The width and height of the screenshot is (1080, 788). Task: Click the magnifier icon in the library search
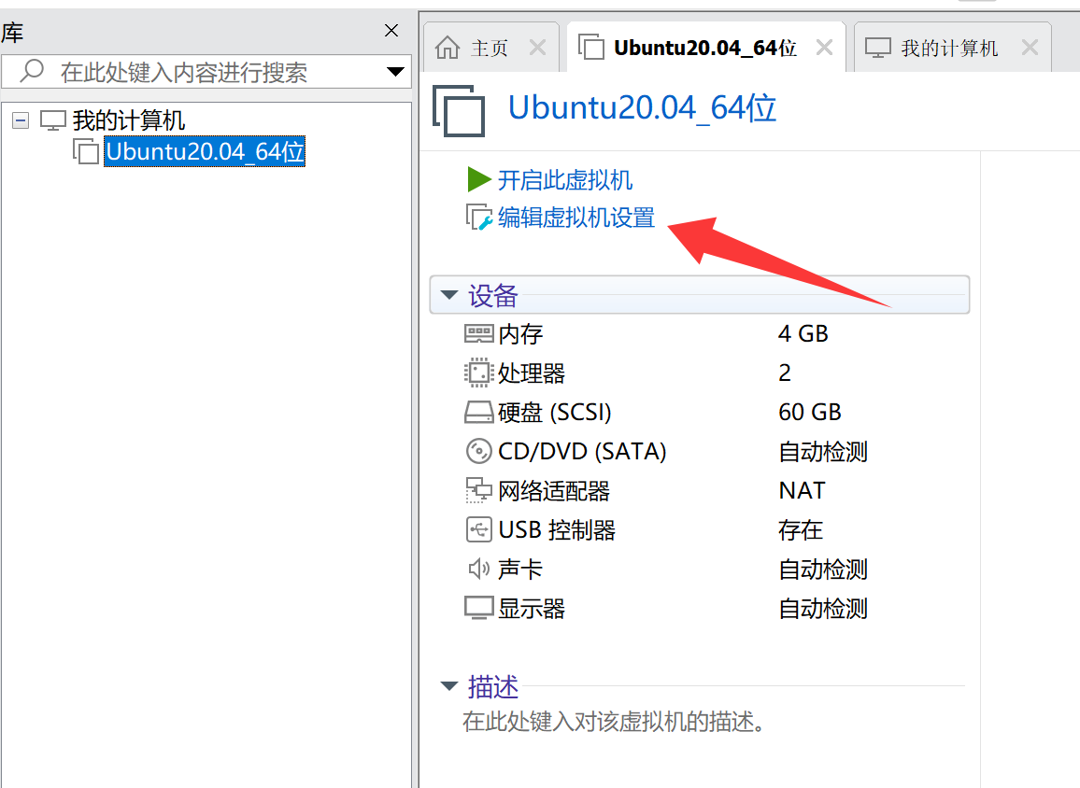(32, 71)
